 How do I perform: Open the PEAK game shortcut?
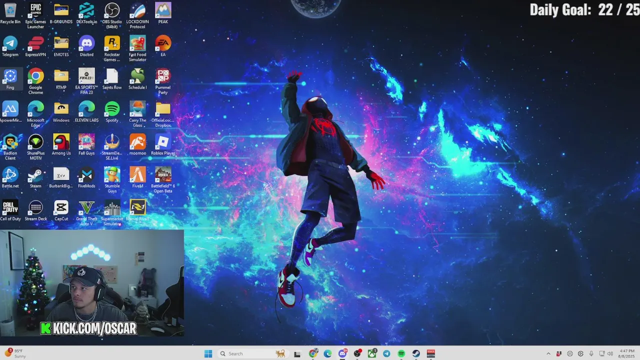(163, 14)
